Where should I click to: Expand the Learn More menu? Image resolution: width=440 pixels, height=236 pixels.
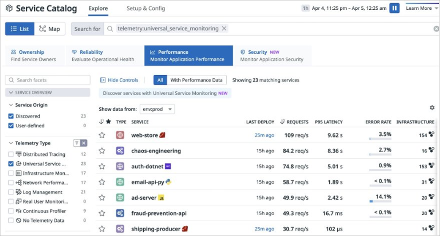pos(421,8)
